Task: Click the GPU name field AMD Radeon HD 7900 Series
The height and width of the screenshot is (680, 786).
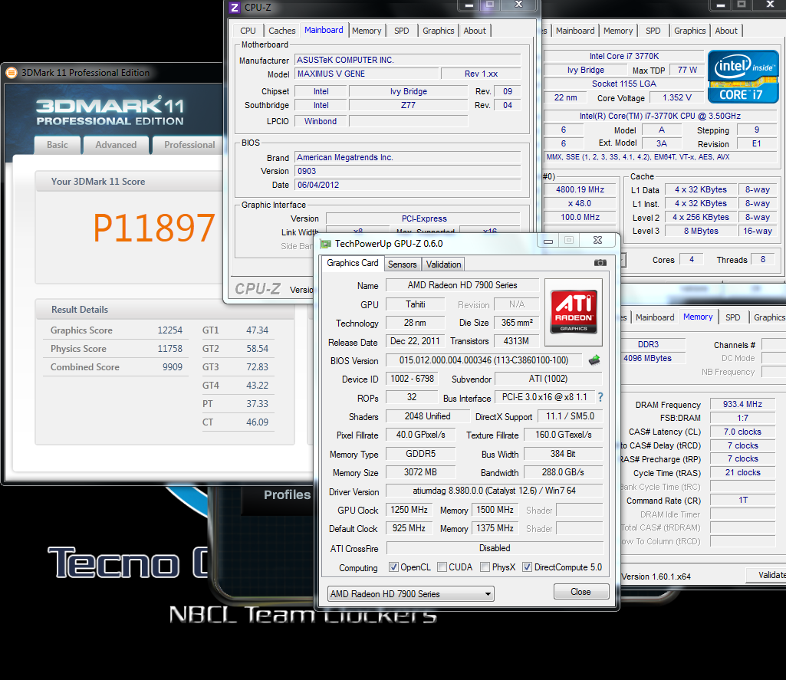Action: tap(462, 285)
